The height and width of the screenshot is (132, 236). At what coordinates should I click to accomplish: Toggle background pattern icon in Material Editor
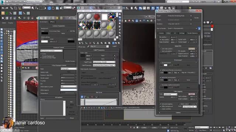click(120, 21)
